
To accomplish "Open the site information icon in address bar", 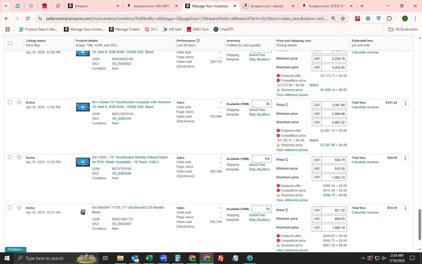I will (40, 18).
